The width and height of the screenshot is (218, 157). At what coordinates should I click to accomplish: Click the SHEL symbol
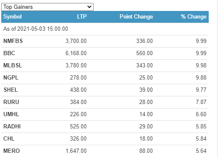[11, 90]
